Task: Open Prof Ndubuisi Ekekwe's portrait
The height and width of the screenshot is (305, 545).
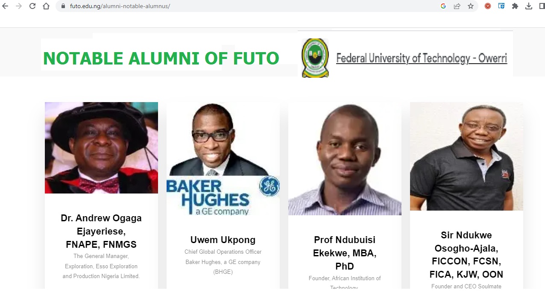Action: coord(345,159)
